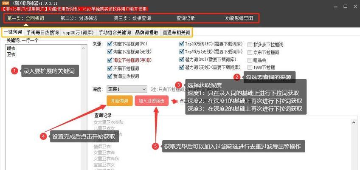Toggle Top20万词(PC) checkbox

click(x=182, y=44)
